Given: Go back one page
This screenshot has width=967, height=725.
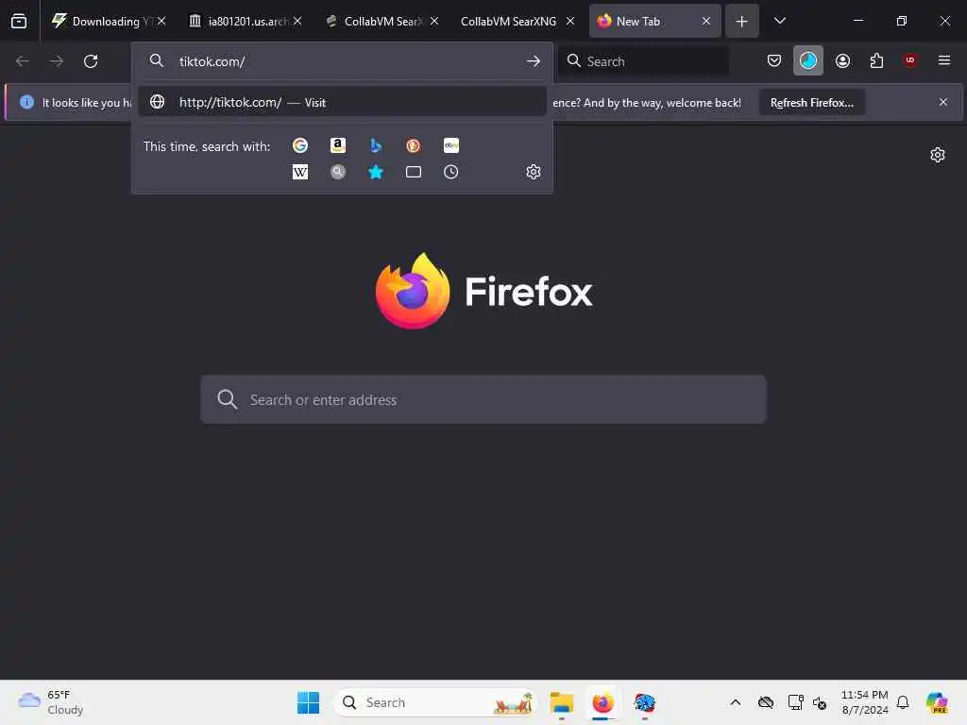Looking at the screenshot, I should pos(23,61).
